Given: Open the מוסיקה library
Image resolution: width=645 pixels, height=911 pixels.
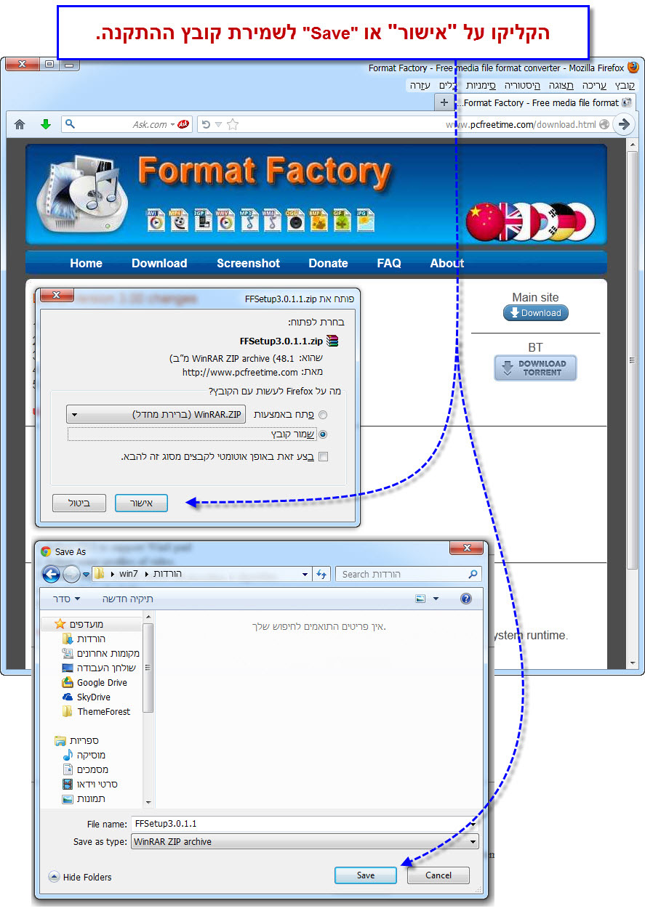Looking at the screenshot, I should tap(84, 755).
